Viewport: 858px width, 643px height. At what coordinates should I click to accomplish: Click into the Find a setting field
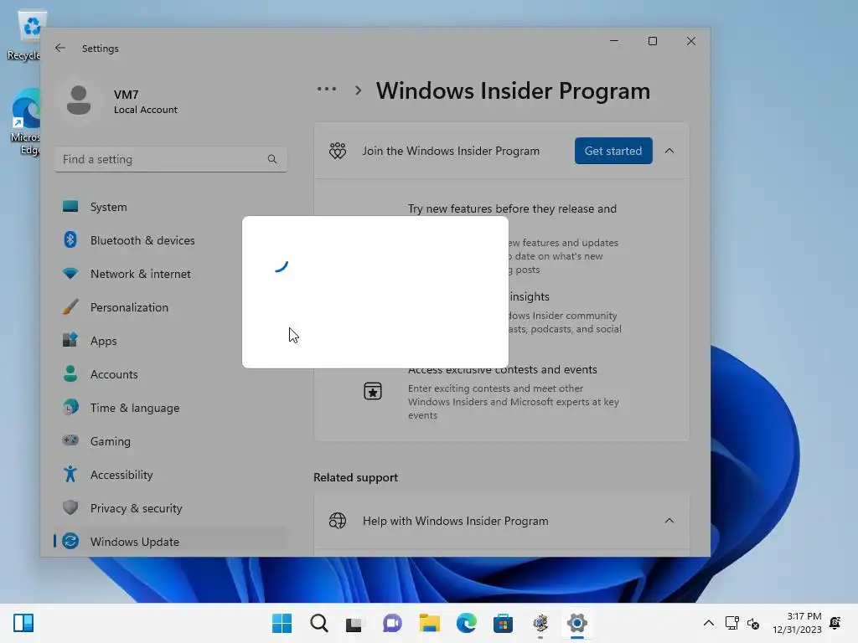(171, 159)
